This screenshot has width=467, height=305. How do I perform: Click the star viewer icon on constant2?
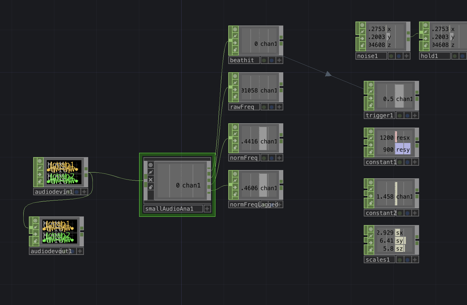click(x=415, y=213)
